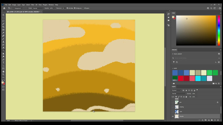Go to the Home screen
Viewport: 223px width, 125px height.
point(4,8)
